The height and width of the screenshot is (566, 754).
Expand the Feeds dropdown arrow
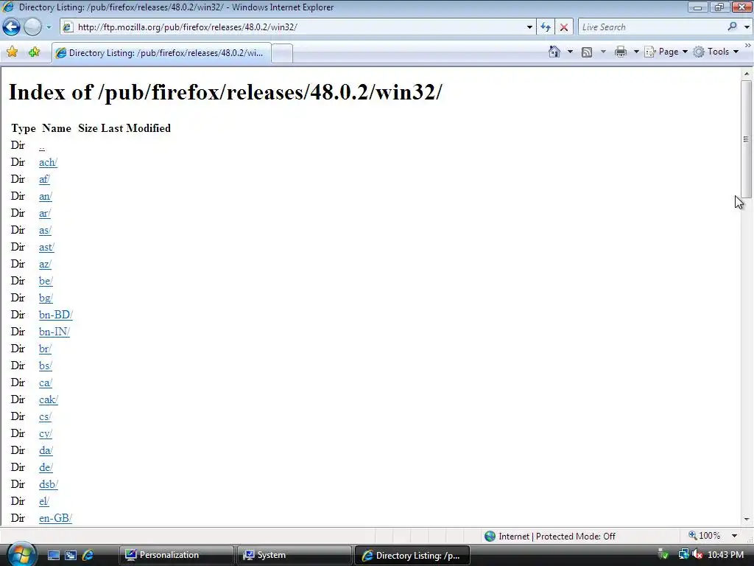coord(603,52)
